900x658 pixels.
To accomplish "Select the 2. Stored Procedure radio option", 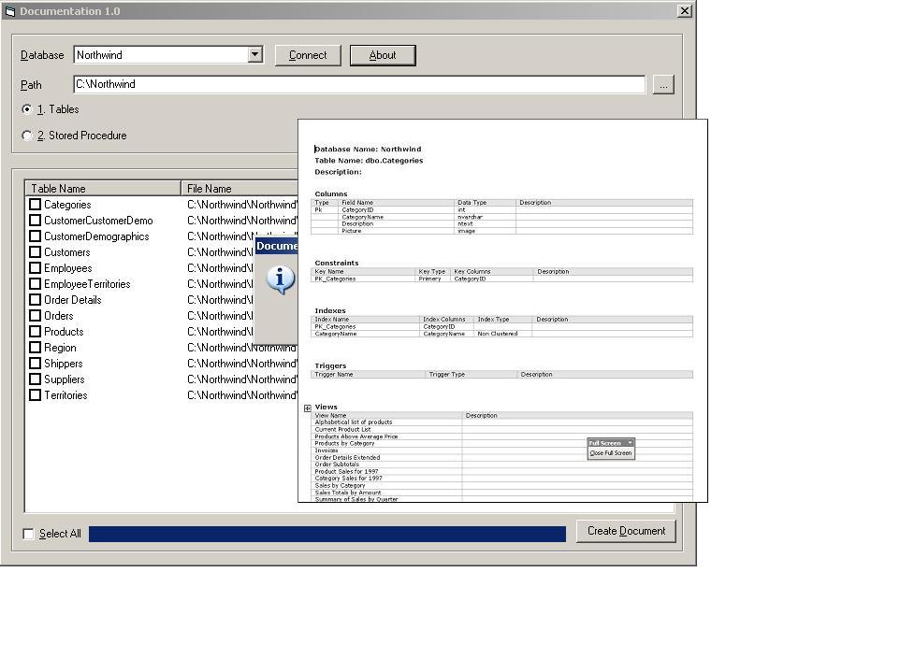I will coord(27,136).
